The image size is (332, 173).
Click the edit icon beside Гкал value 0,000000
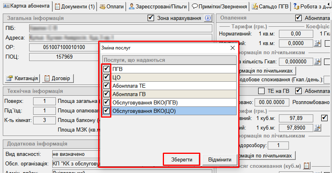coord(317,61)
